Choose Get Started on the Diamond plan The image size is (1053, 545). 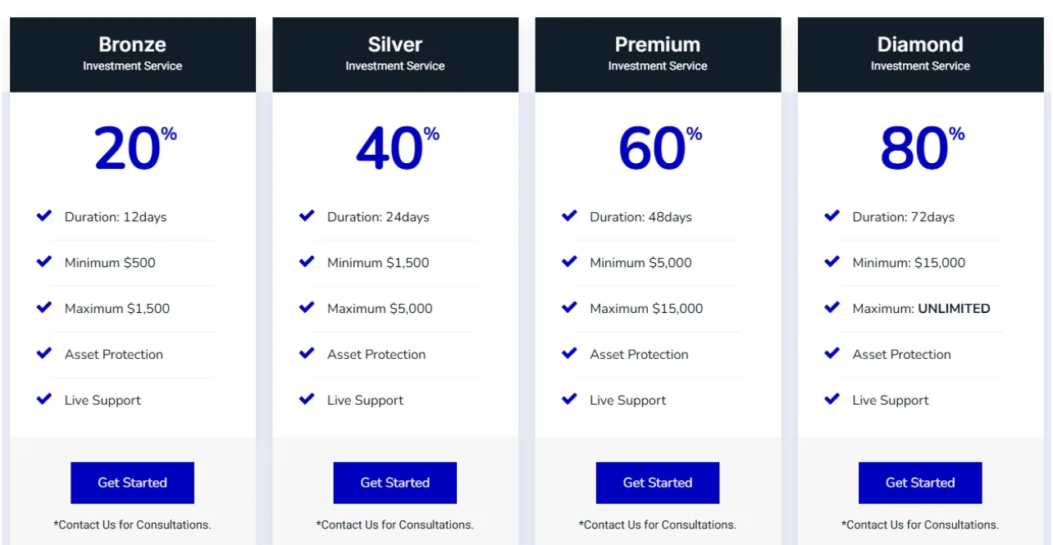919,483
